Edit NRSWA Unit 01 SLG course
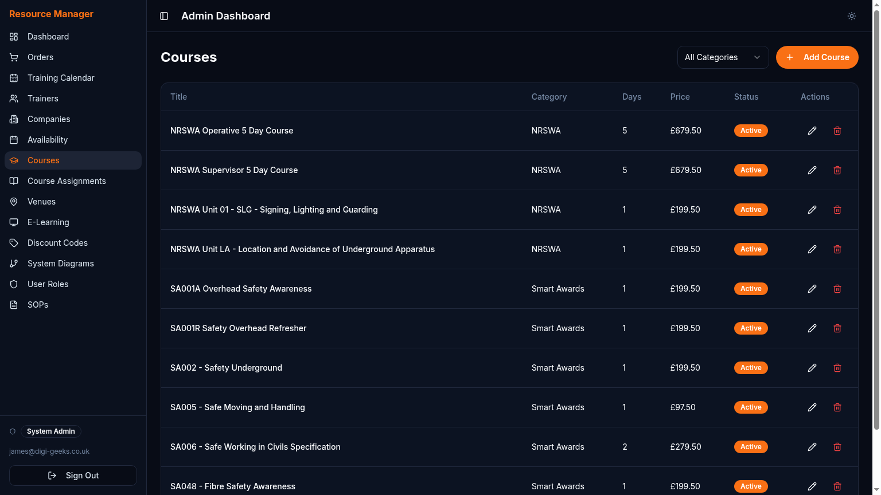 point(812,210)
